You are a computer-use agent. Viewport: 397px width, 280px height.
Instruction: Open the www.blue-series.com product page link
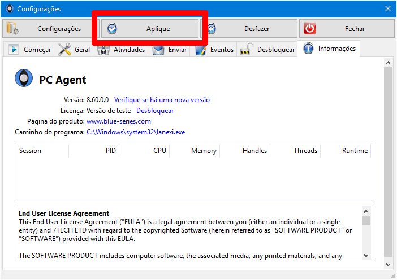119,121
